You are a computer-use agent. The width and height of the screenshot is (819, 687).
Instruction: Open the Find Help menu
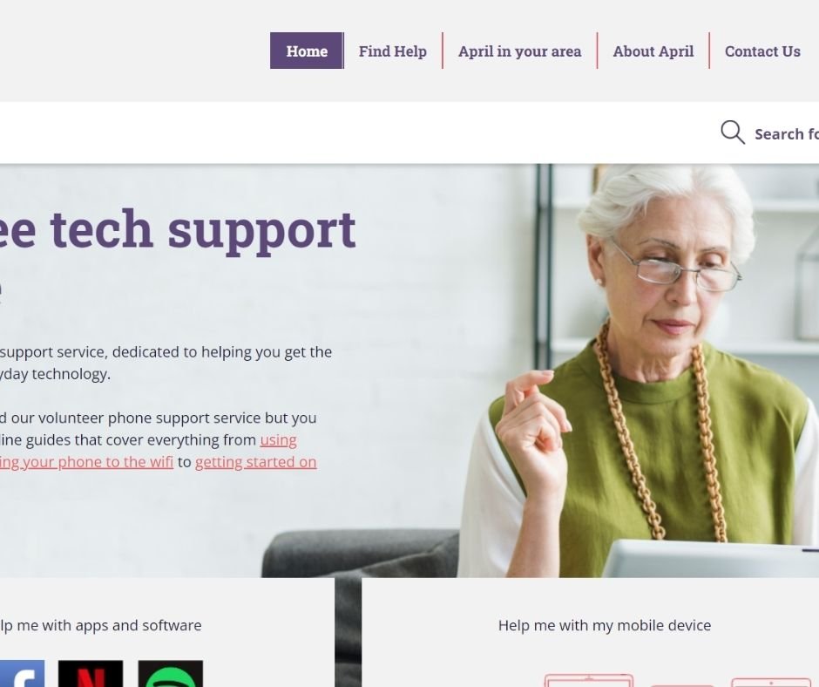click(393, 51)
